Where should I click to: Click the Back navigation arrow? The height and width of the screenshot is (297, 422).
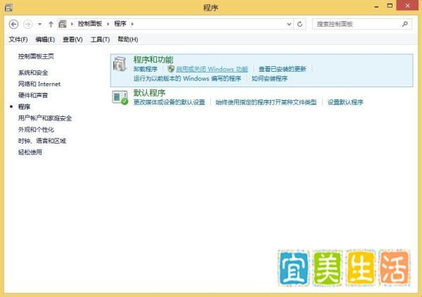[x=14, y=24]
